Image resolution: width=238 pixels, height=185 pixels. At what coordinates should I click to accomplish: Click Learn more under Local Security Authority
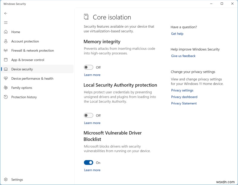click(x=92, y=123)
